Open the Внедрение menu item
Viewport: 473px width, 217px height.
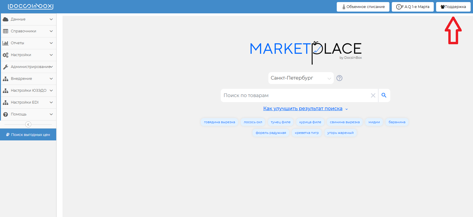(21, 79)
